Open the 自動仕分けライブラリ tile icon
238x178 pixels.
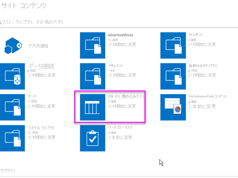coord(173,76)
